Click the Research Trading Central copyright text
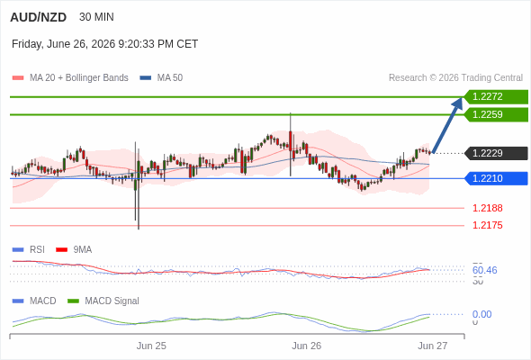 (455, 78)
